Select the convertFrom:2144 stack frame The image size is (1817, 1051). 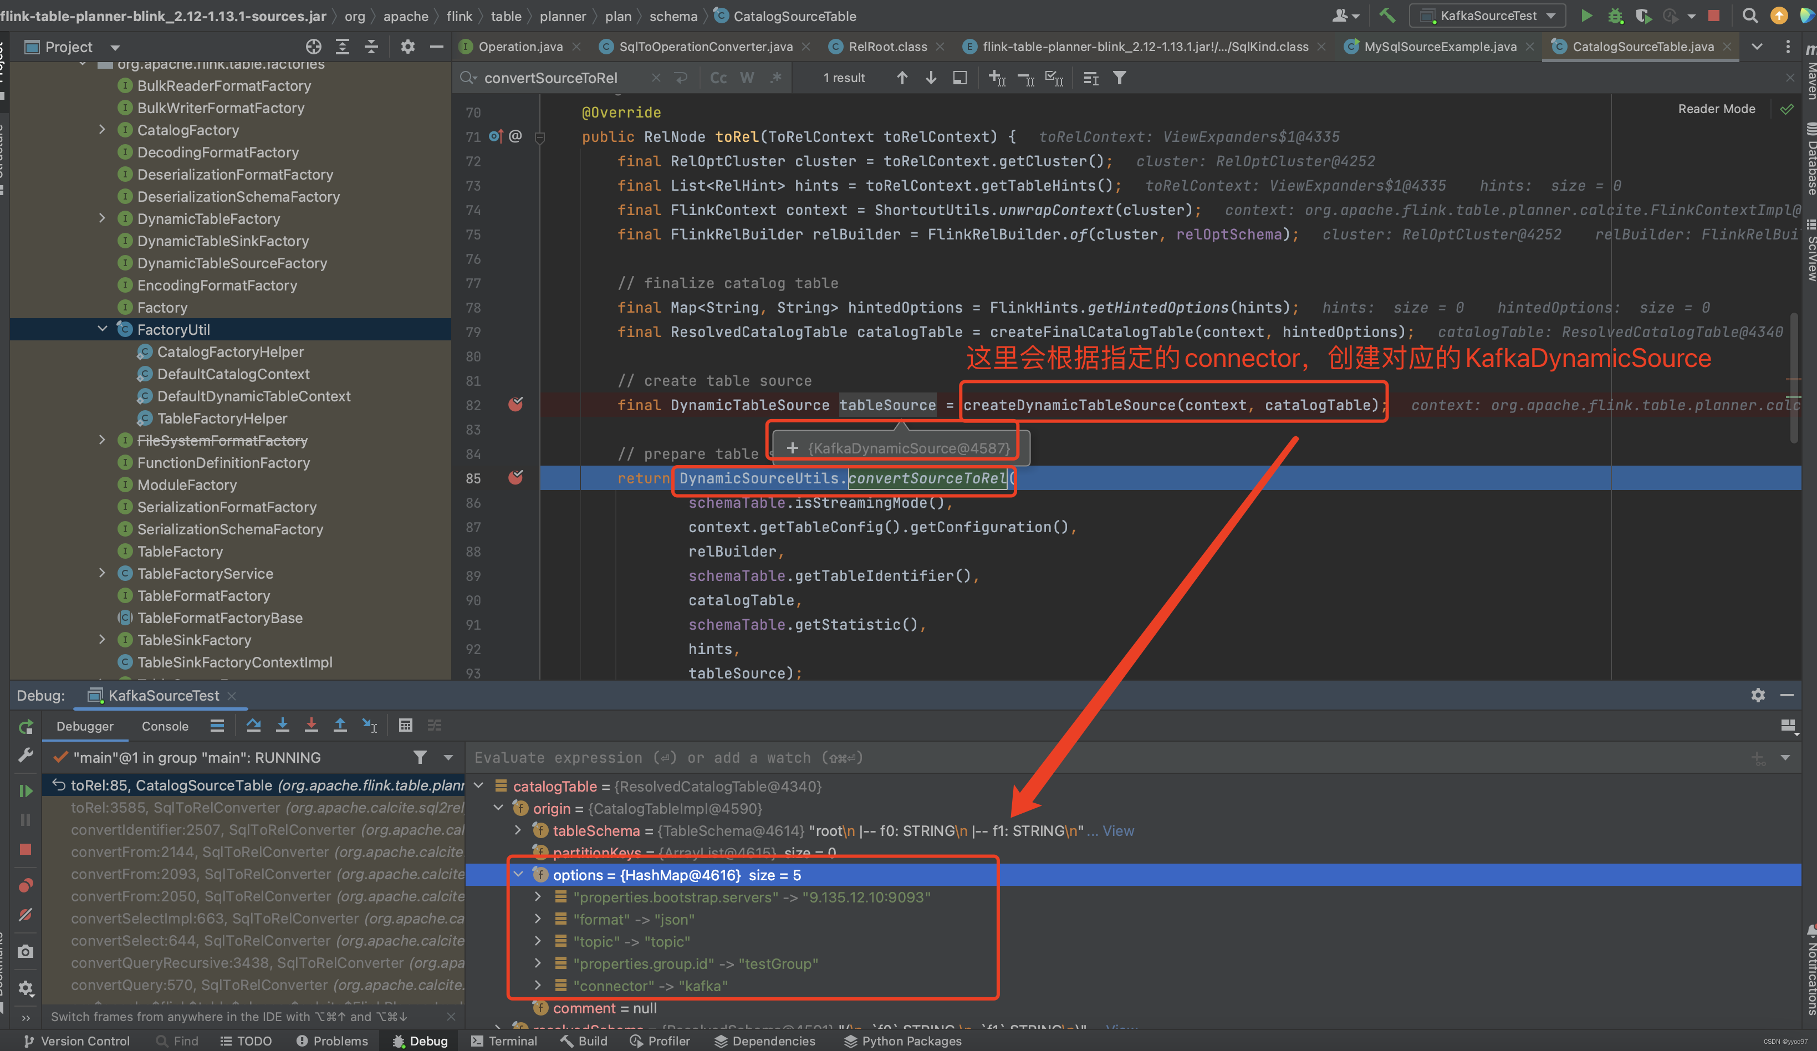click(x=267, y=852)
